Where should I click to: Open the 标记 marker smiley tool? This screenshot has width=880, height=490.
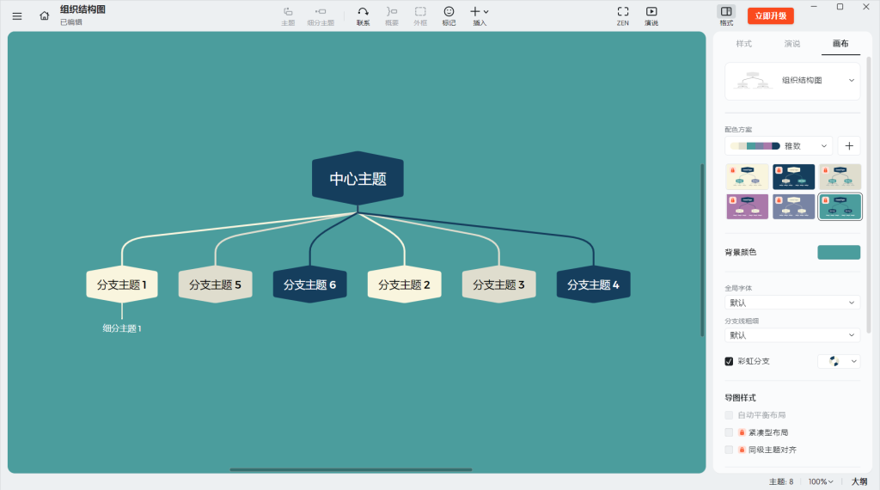449,16
